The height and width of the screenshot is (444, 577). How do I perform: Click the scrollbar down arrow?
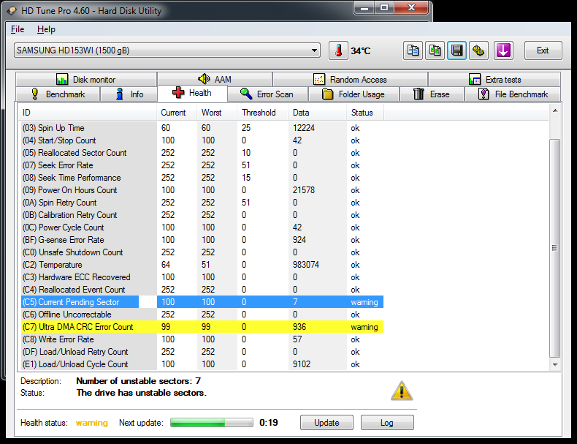(555, 365)
